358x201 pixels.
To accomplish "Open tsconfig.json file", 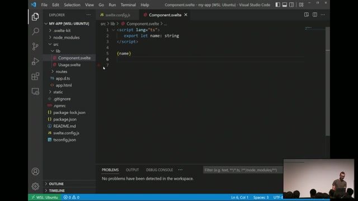I will click(x=69, y=140).
